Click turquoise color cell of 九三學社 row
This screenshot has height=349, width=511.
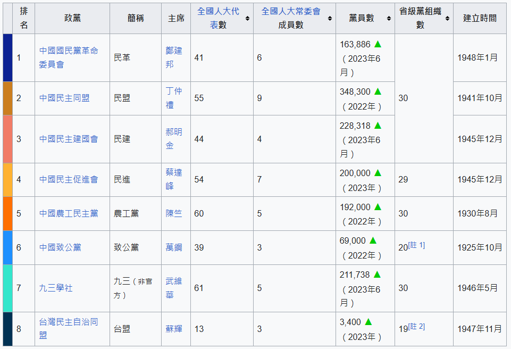pos(7,288)
